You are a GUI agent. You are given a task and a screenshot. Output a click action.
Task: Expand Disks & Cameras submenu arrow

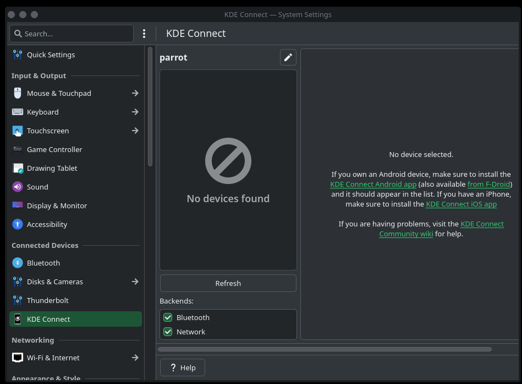click(135, 282)
